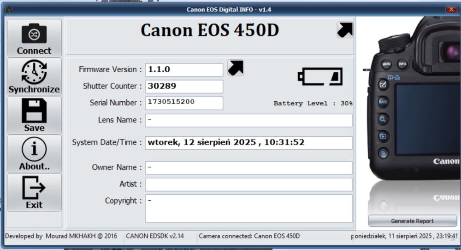Click arrow icon next to Firmware Version
This screenshot has height=250, width=461.
click(236, 68)
